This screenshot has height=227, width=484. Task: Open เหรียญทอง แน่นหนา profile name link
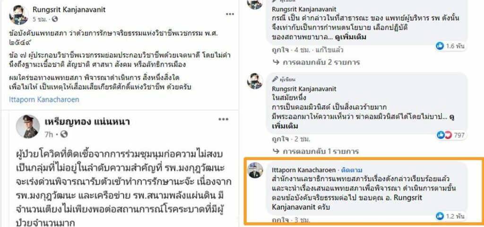87,122
